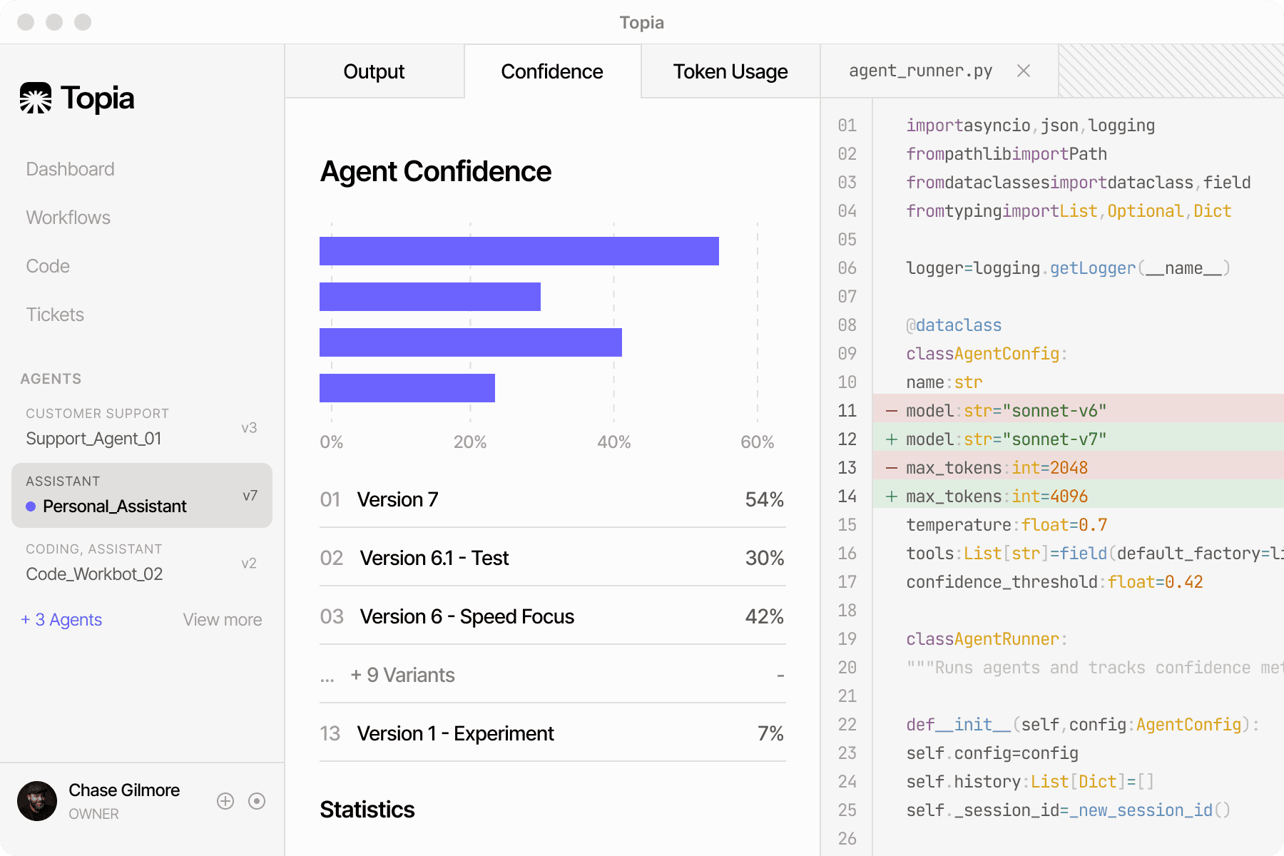This screenshot has height=856, width=1284.
Task: Close the agent_runner.py file tab
Action: pyautogui.click(x=1024, y=71)
